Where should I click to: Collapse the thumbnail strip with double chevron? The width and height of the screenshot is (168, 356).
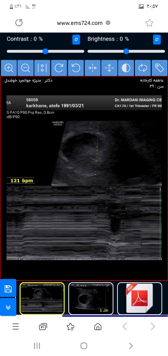8,307
